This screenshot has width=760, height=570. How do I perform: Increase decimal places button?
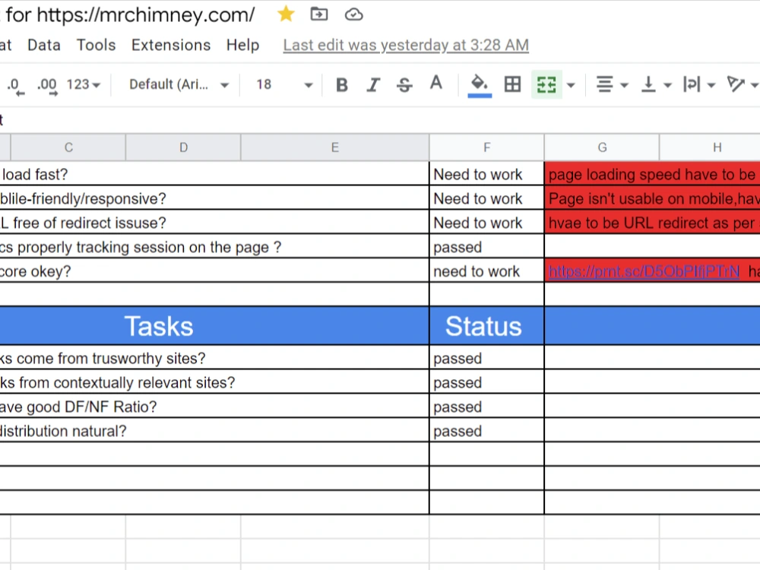tap(47, 86)
